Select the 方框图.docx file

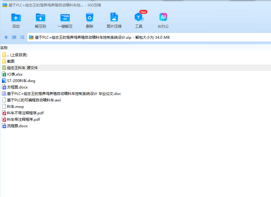136,87
